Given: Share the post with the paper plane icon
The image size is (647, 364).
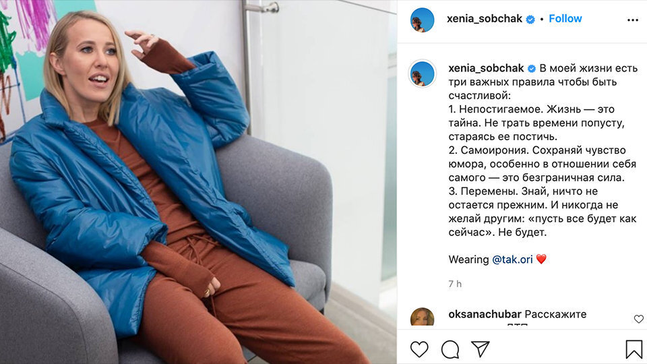Looking at the screenshot, I should pyautogui.click(x=481, y=349).
